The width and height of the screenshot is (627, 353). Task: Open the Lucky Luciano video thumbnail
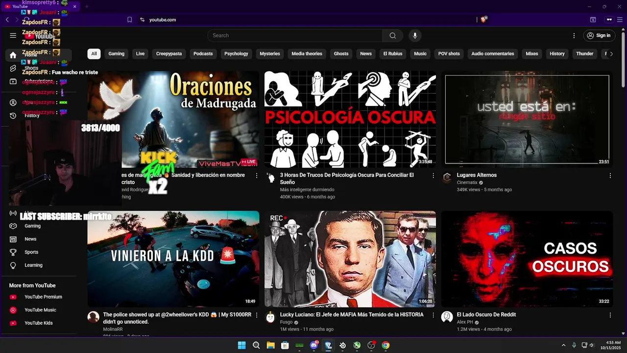[x=350, y=259]
